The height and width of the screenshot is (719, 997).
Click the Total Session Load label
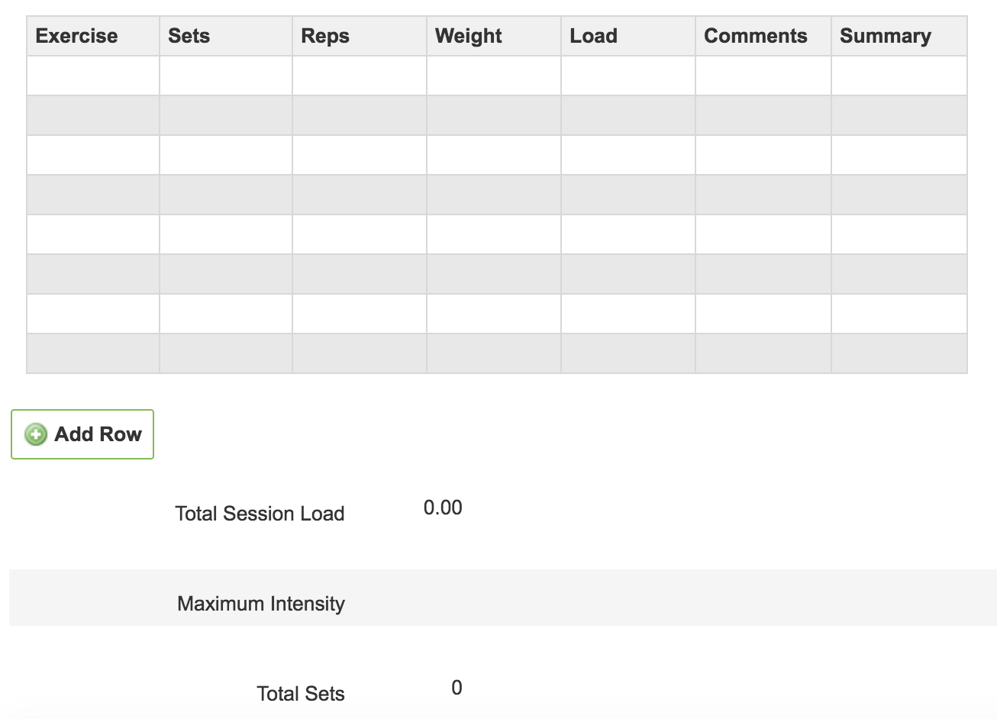click(x=260, y=514)
